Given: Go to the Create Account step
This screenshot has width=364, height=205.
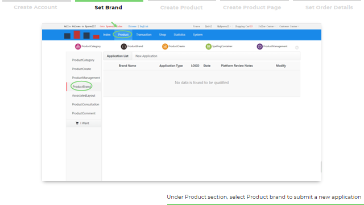Looking at the screenshot, I should point(35,7).
